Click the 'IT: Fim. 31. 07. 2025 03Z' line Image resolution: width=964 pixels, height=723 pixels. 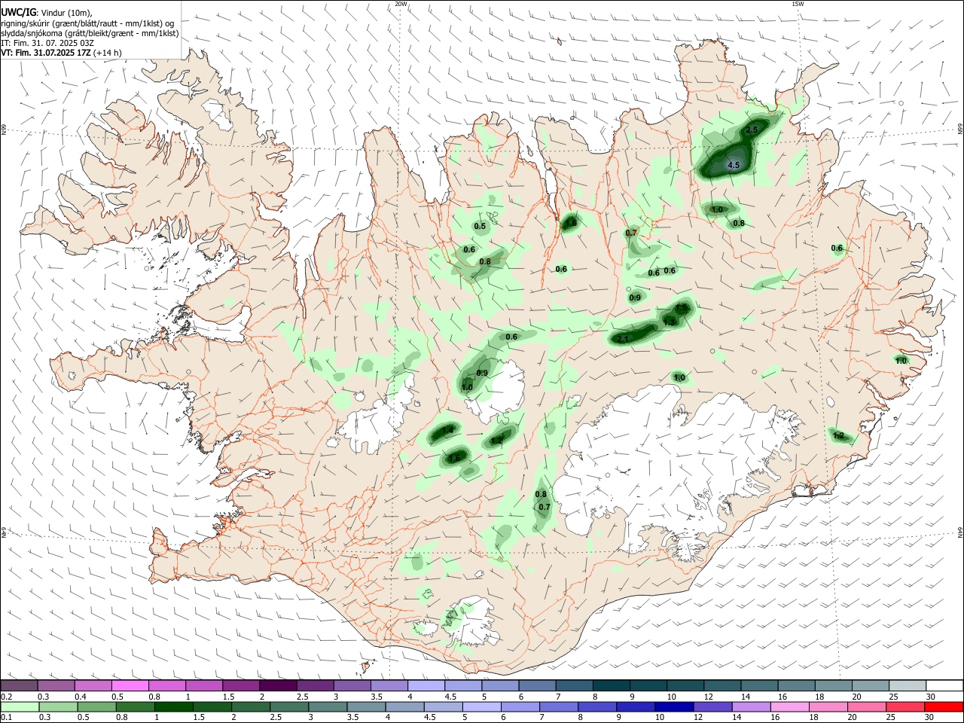(47, 43)
